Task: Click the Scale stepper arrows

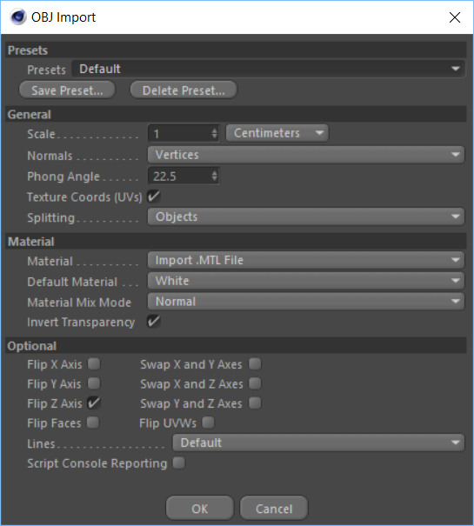Action: click(215, 134)
